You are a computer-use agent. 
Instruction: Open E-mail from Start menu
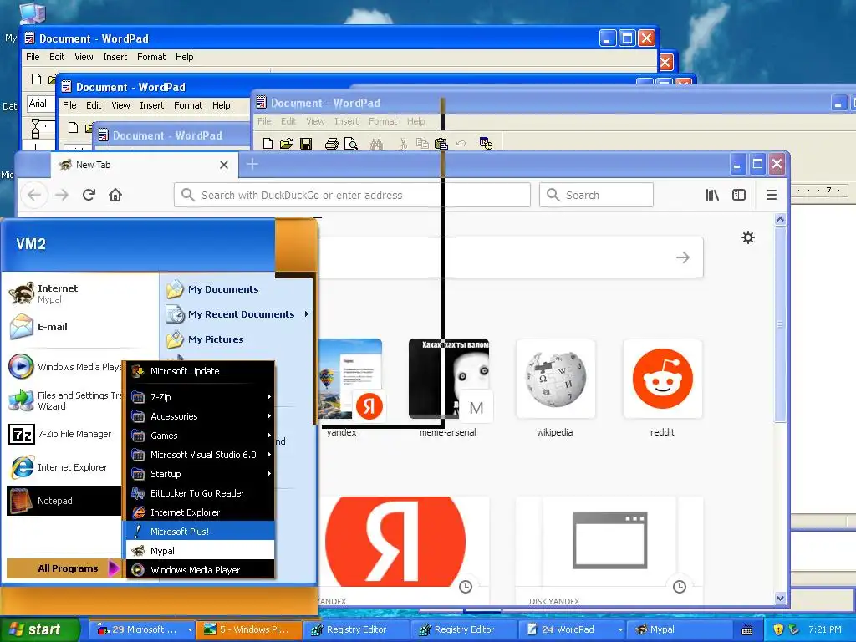coord(81,327)
